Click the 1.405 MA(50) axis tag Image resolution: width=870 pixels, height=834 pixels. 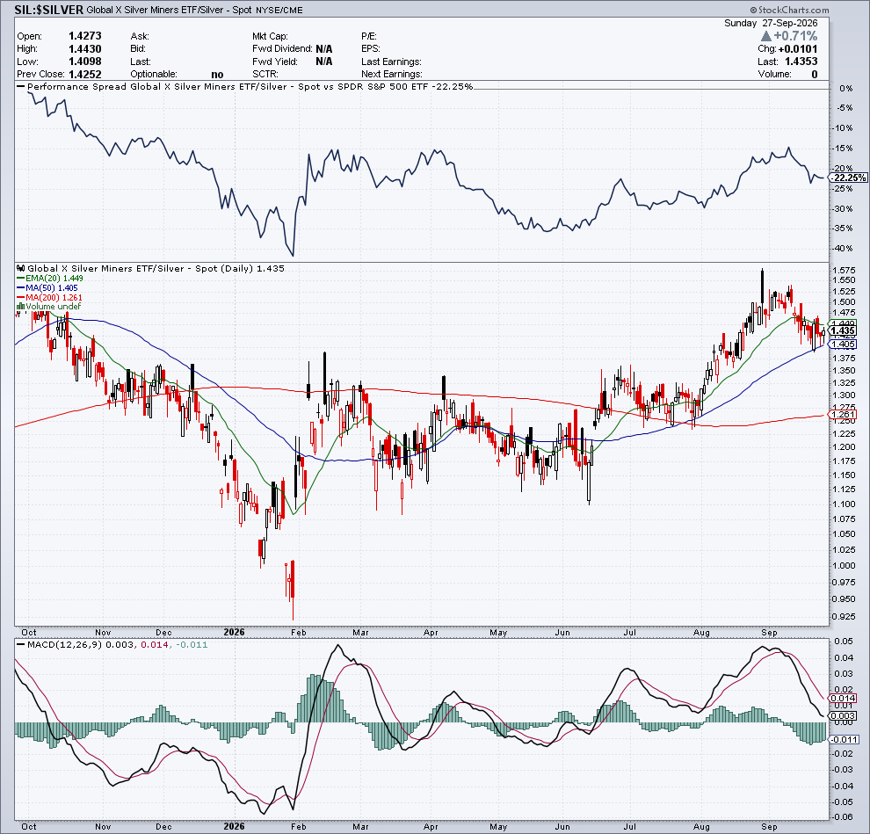844,344
